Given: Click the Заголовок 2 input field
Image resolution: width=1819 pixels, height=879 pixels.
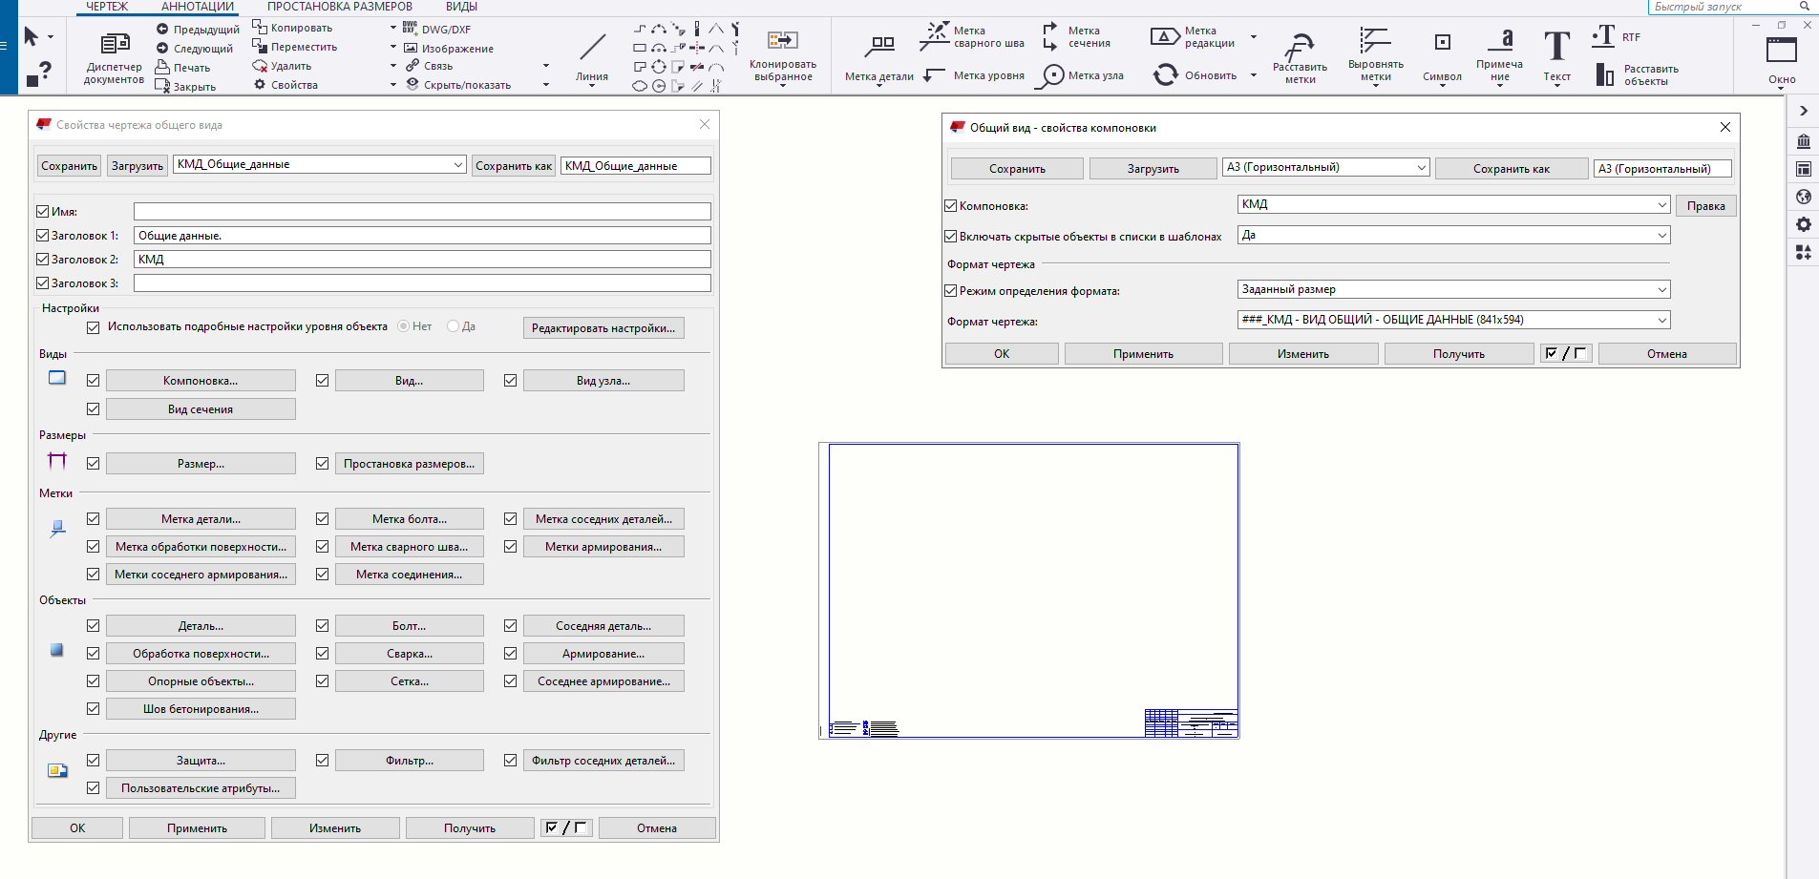Looking at the screenshot, I should pos(422,260).
